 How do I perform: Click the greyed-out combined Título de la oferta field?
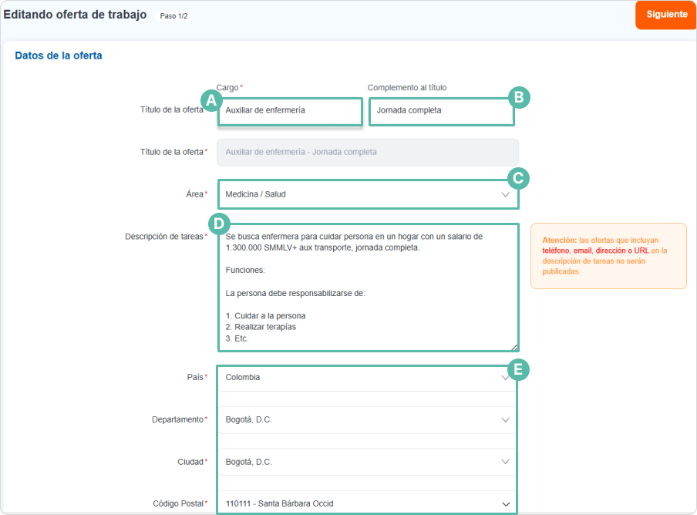(368, 152)
